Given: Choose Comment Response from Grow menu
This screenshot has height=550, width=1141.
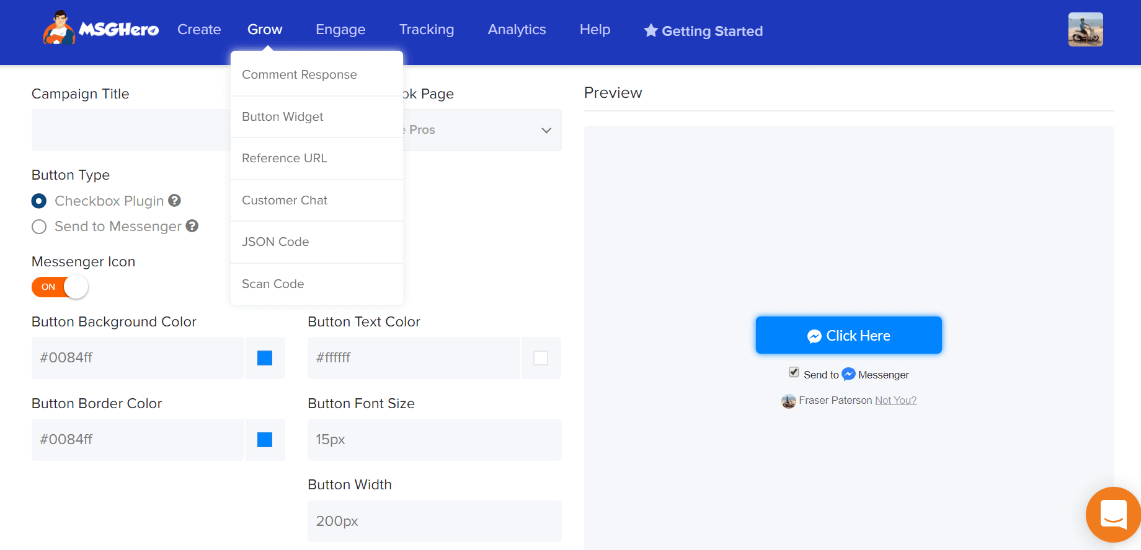Looking at the screenshot, I should 317,74.
